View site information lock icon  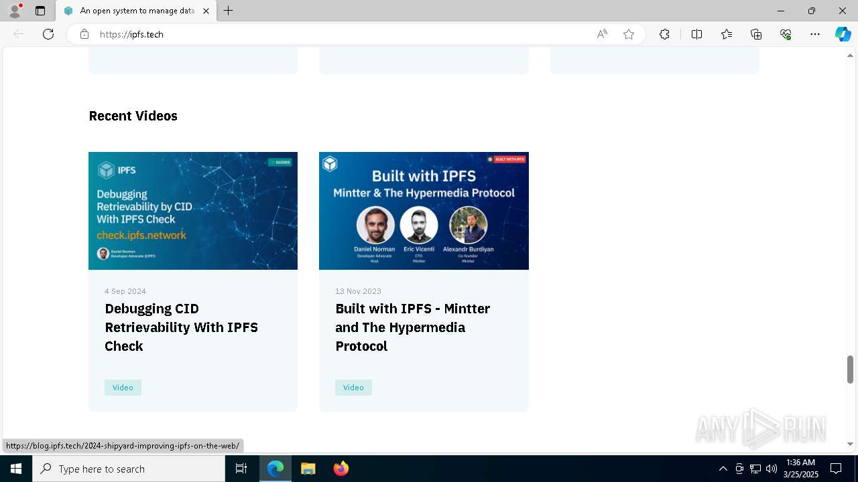(84, 34)
